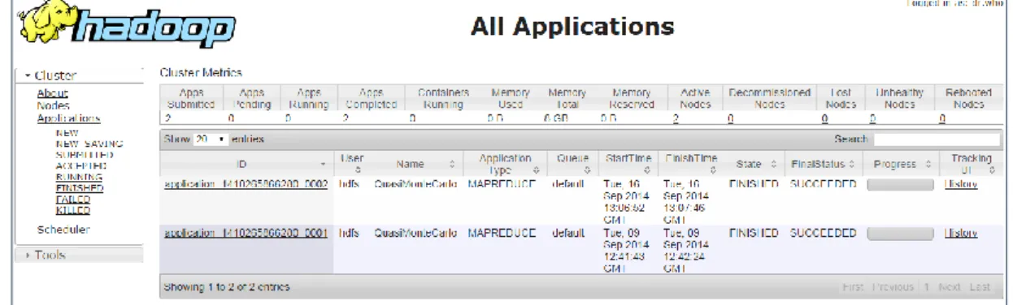1013x305 pixels.
Task: Click Lost Nodes count link
Action: [x=824, y=118]
